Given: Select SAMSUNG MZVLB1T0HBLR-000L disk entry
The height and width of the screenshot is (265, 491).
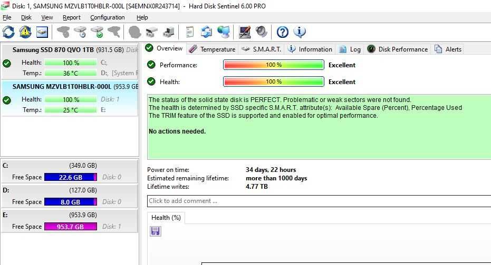Looking at the screenshot, I should tap(70, 98).
